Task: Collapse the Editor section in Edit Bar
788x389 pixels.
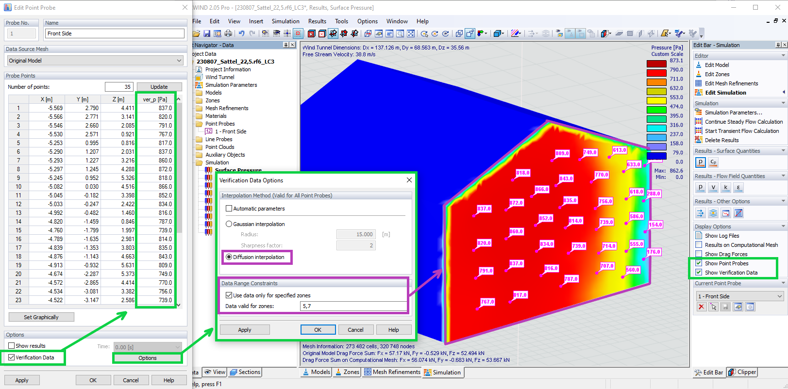Action: tap(783, 56)
